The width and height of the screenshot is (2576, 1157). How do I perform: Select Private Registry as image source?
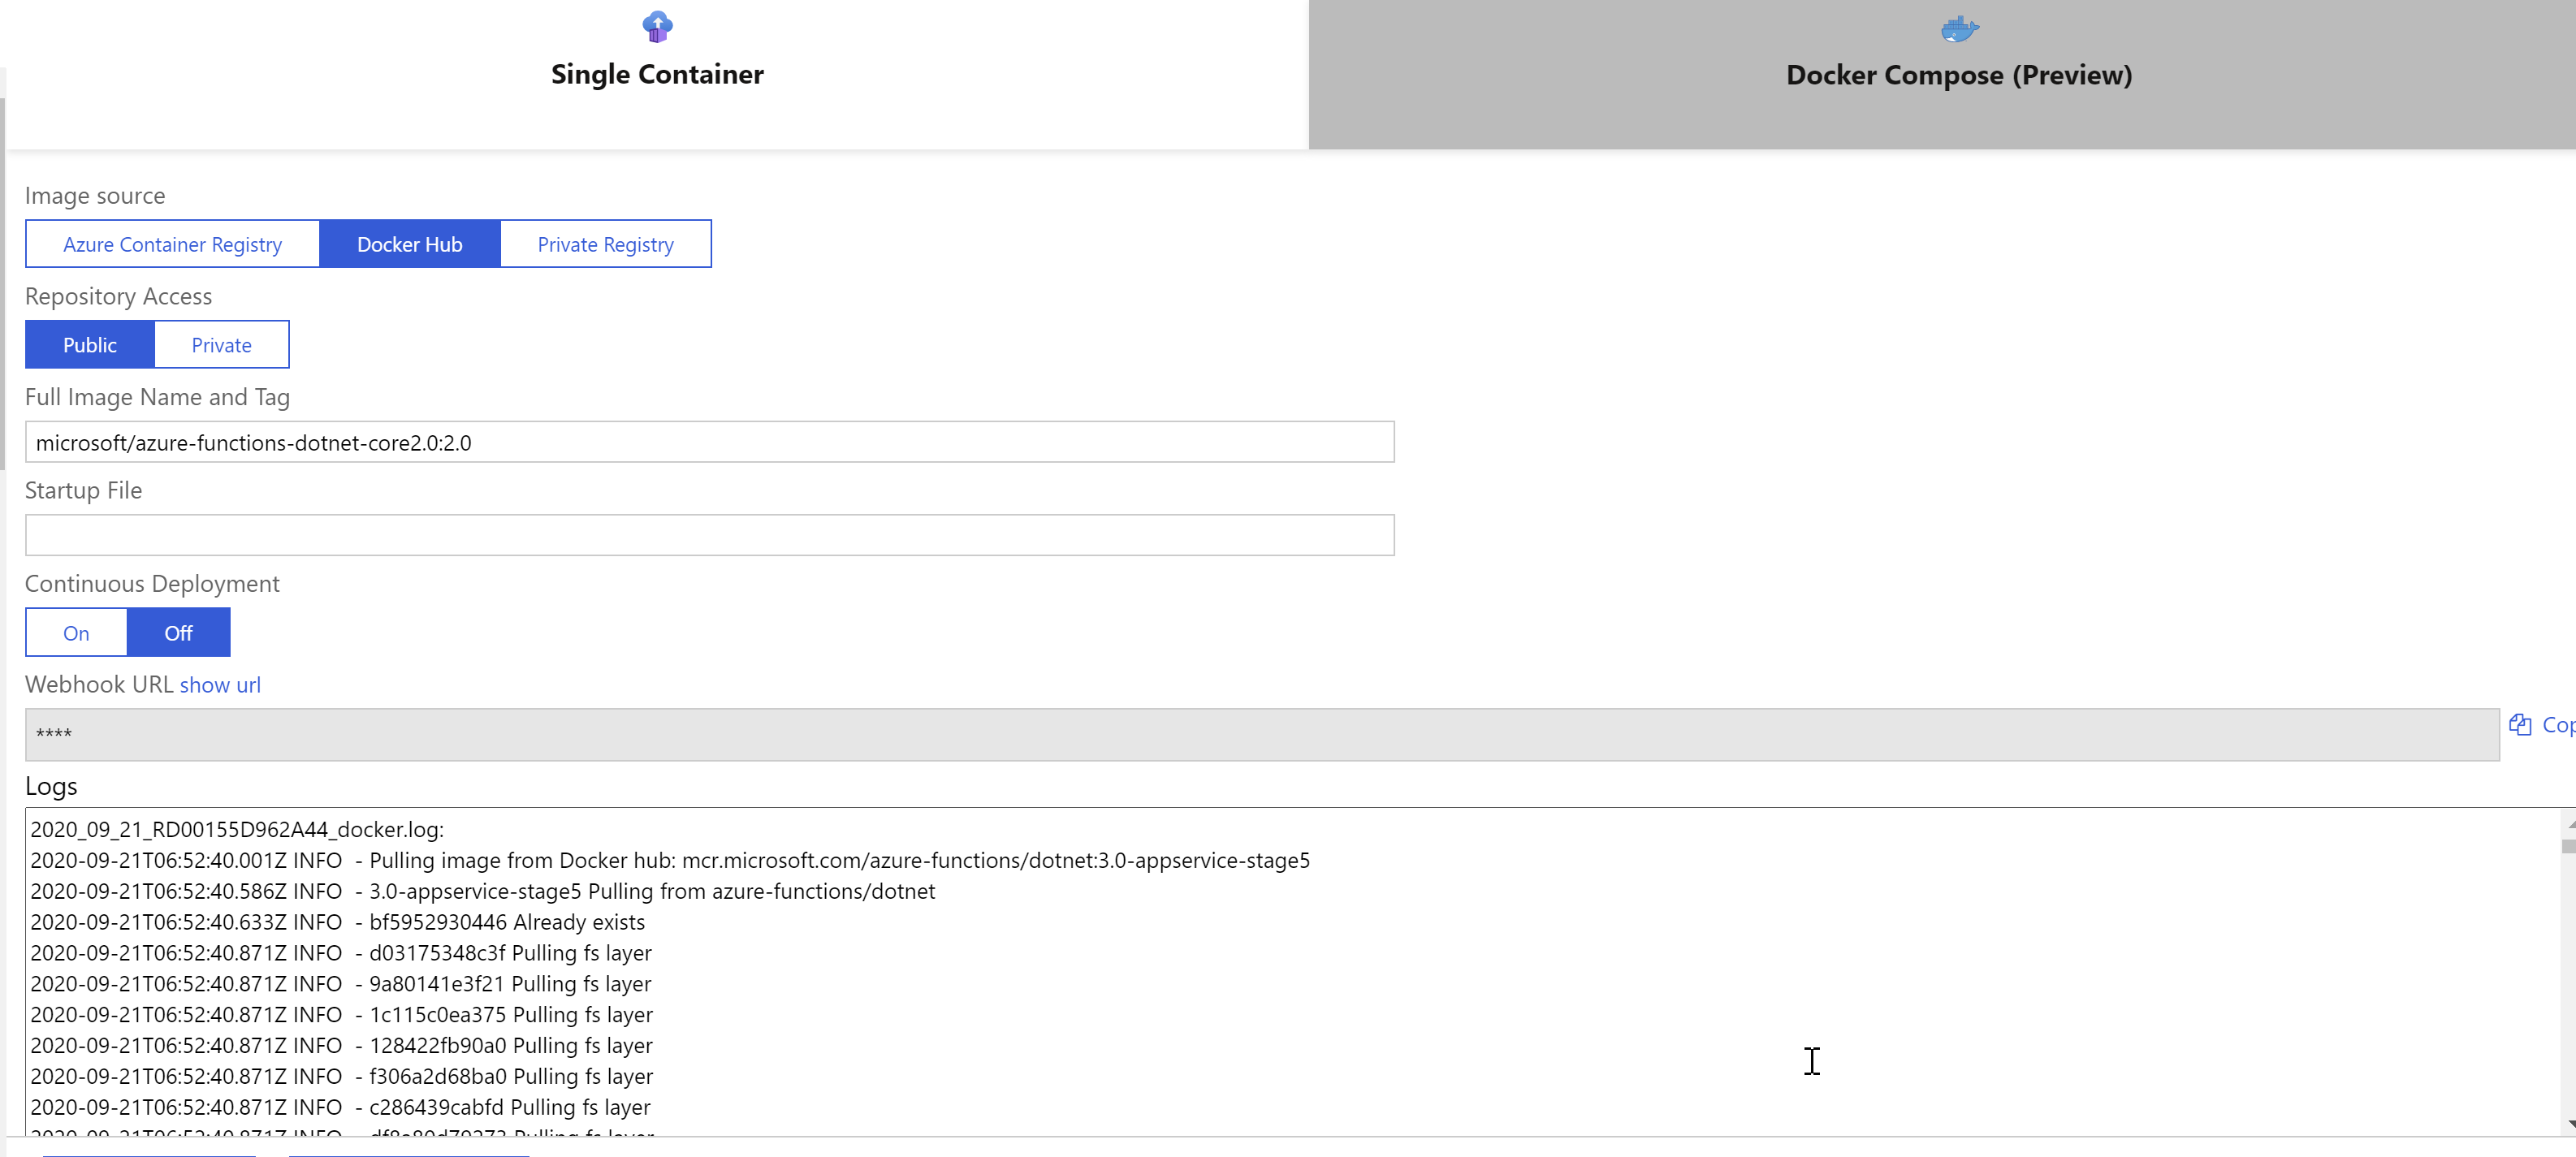tap(606, 243)
